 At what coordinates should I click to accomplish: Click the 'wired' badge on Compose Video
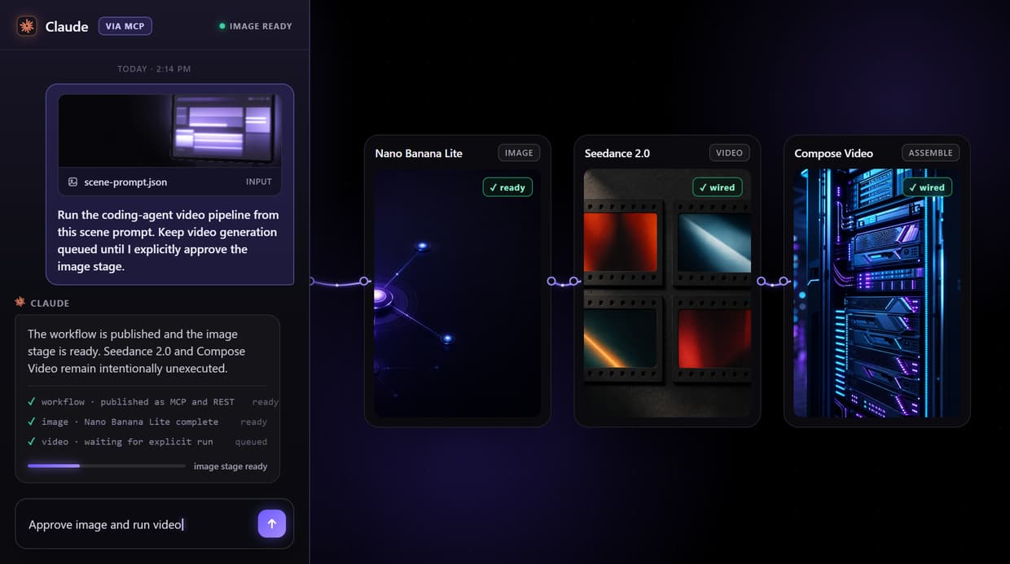point(927,187)
